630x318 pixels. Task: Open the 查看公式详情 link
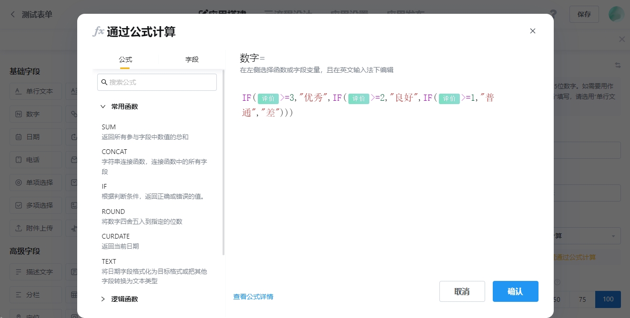click(x=253, y=297)
